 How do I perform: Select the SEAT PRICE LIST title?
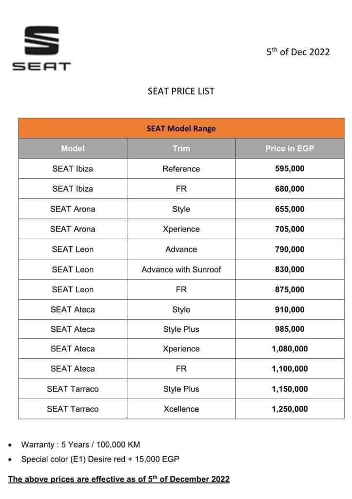[181, 91]
